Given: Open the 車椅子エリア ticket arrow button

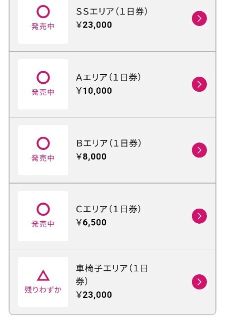Looking at the screenshot, I should tap(199, 282).
